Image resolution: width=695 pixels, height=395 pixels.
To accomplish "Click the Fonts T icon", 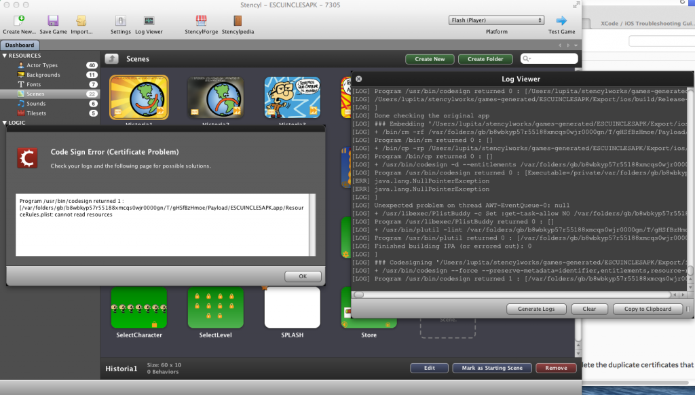I will 21,84.
